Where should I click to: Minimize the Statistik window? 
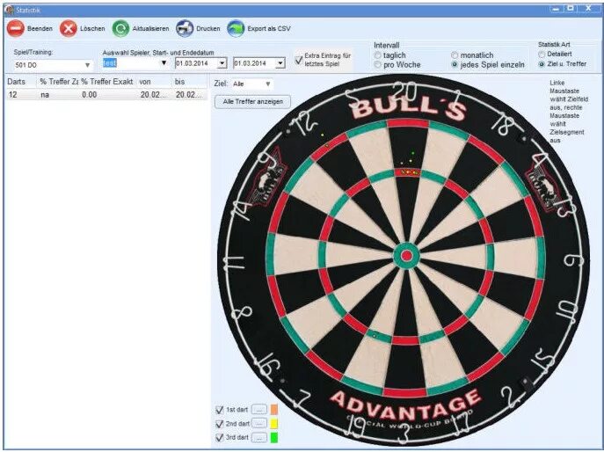(556, 9)
